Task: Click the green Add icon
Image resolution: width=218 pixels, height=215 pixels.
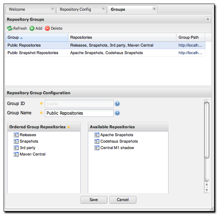Action: pos(32,28)
